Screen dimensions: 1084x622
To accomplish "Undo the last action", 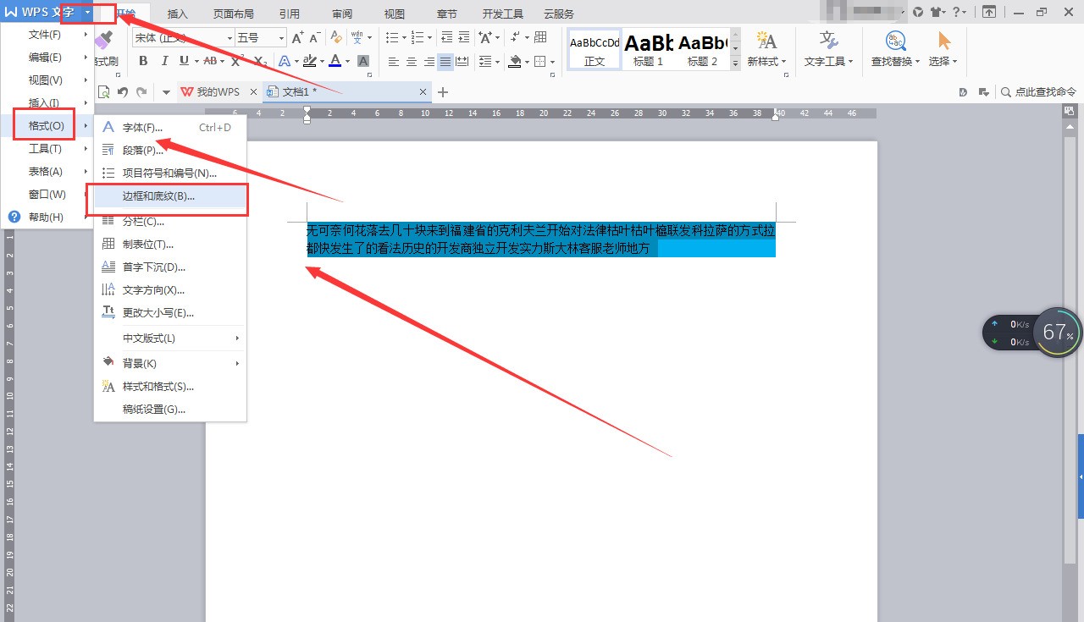I will (123, 91).
